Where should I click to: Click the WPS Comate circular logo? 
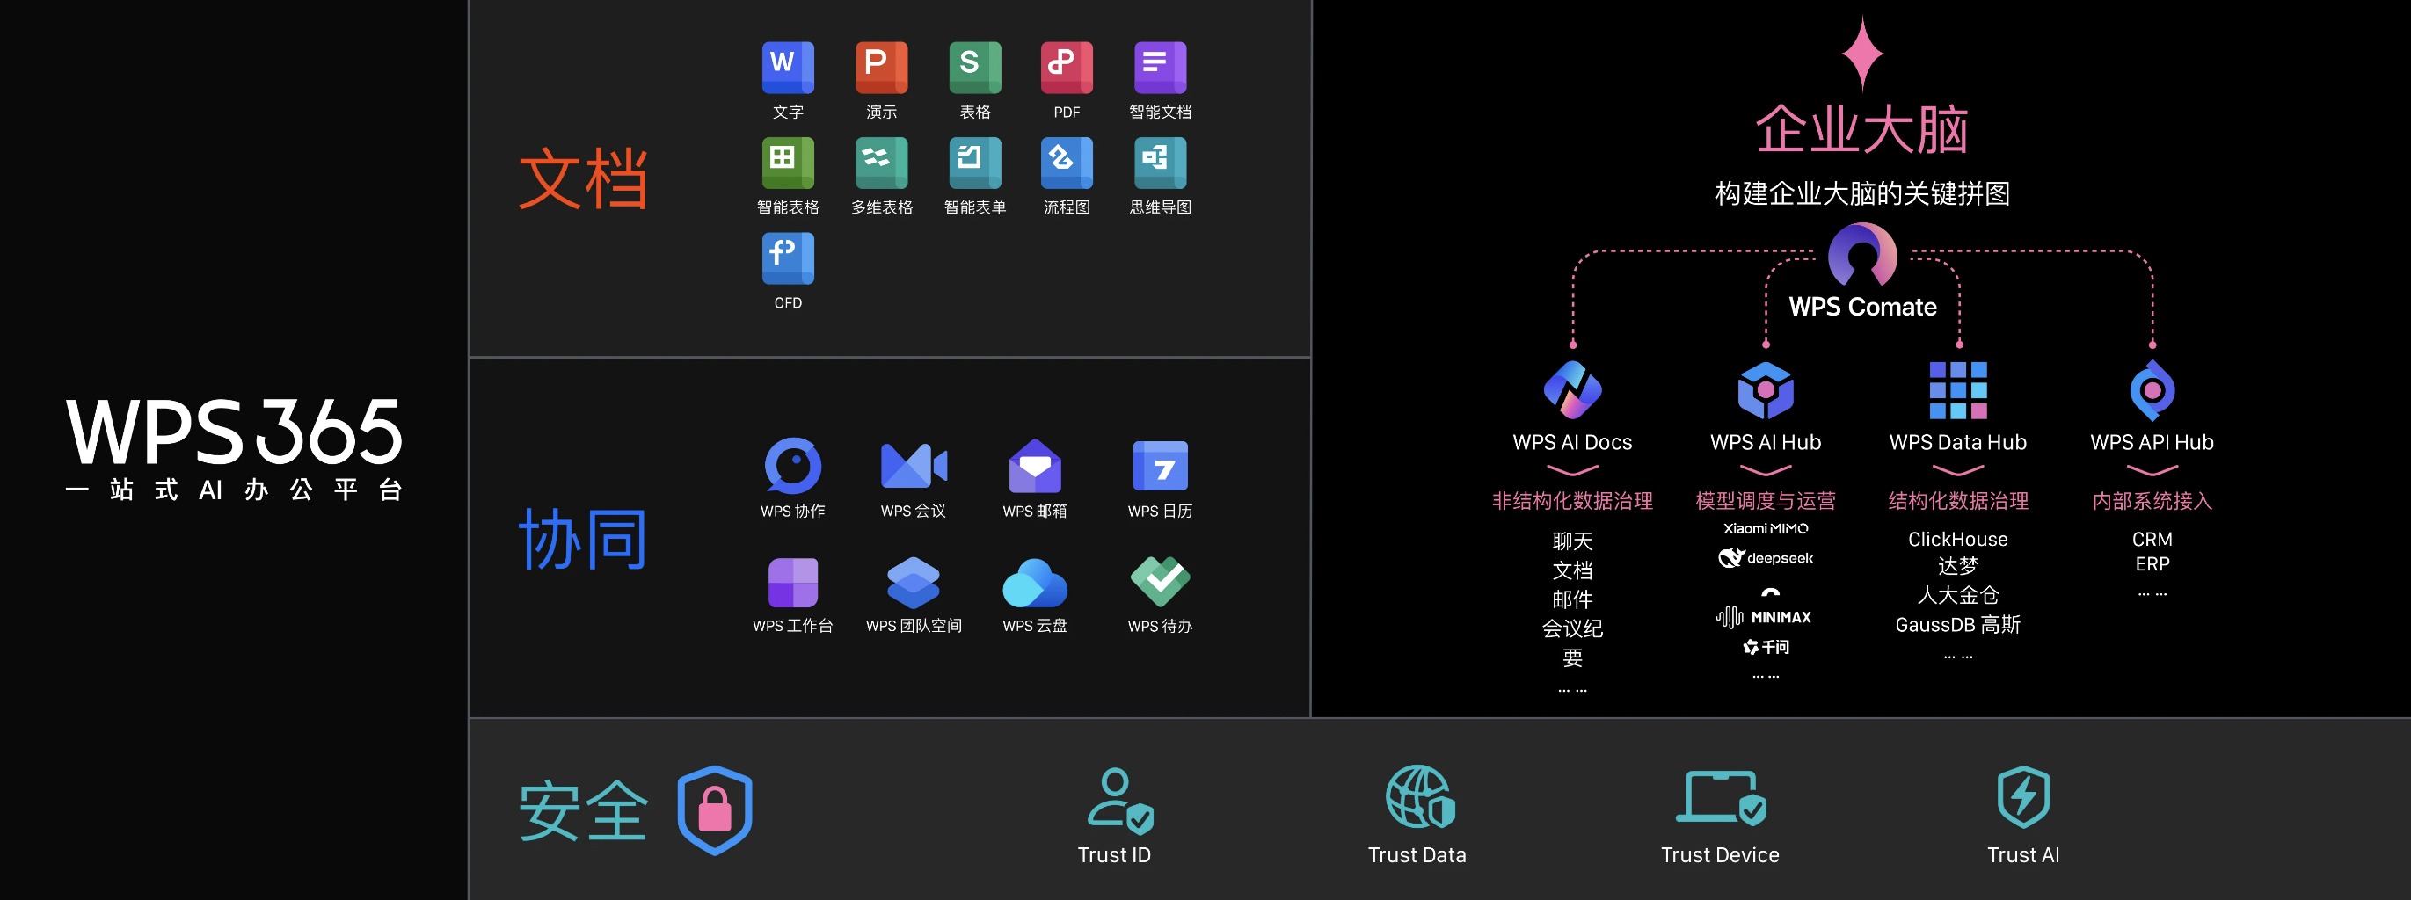coord(1862,255)
